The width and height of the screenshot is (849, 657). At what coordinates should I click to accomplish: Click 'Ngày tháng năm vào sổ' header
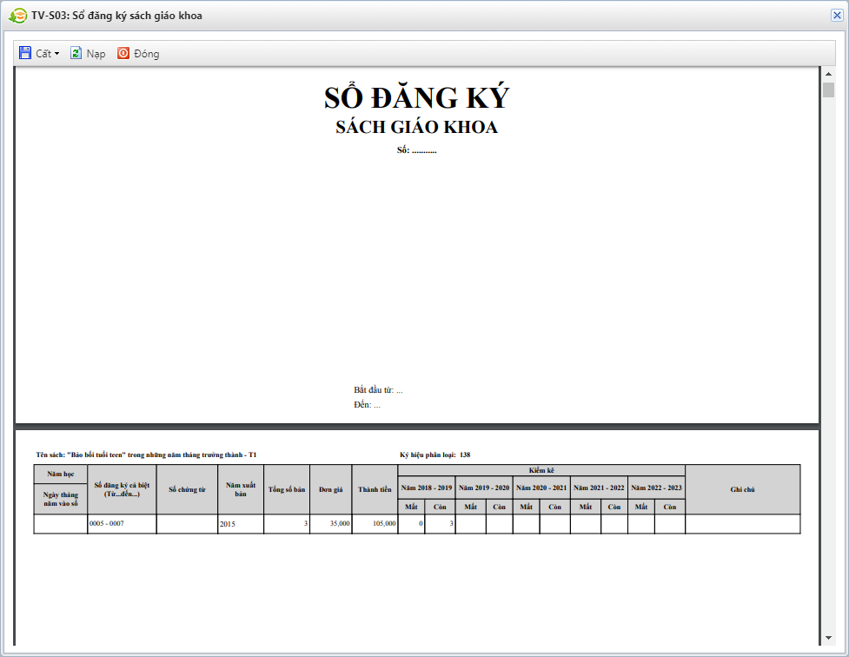coord(61,499)
